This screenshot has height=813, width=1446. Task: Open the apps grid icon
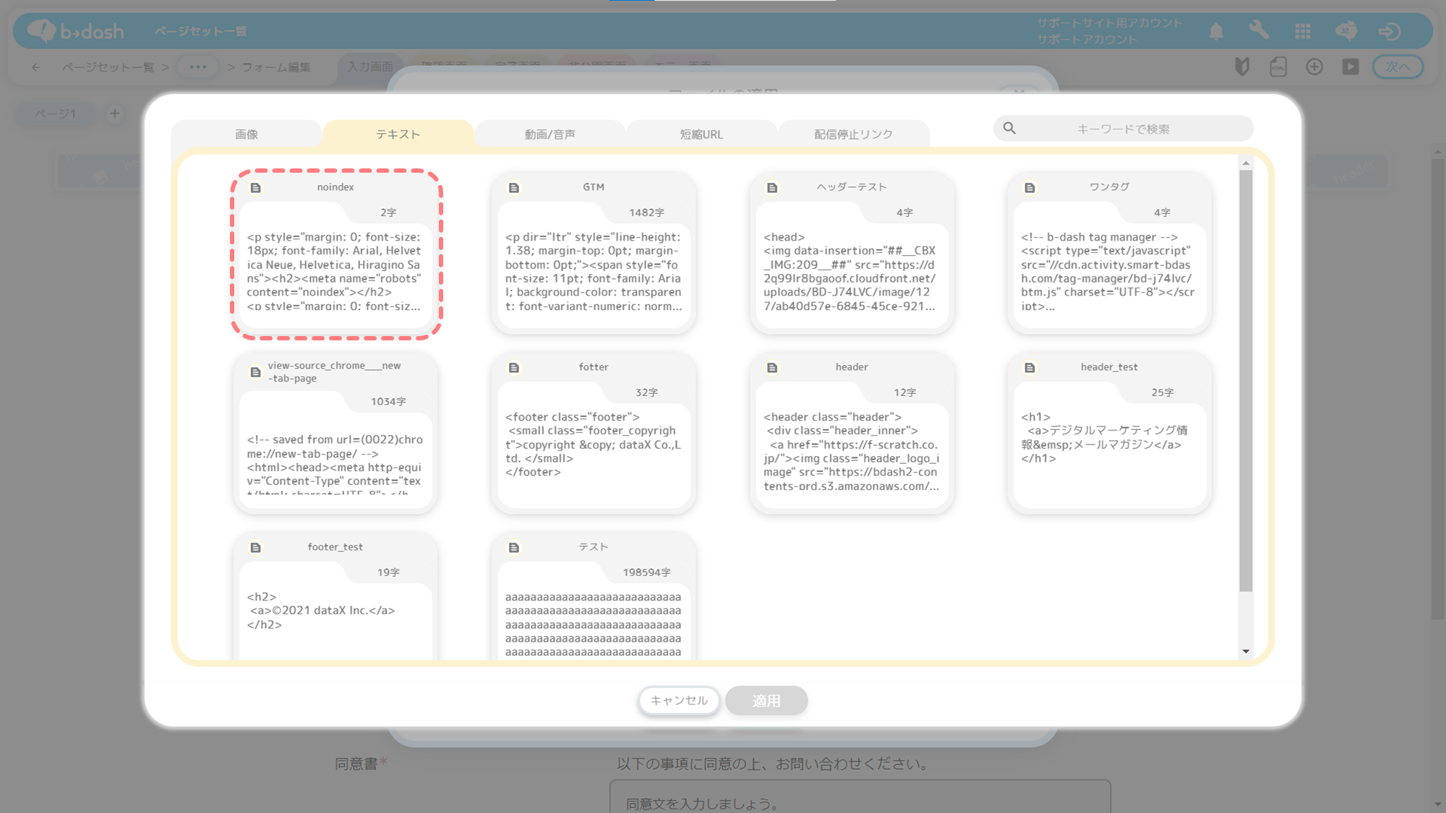pyautogui.click(x=1303, y=31)
